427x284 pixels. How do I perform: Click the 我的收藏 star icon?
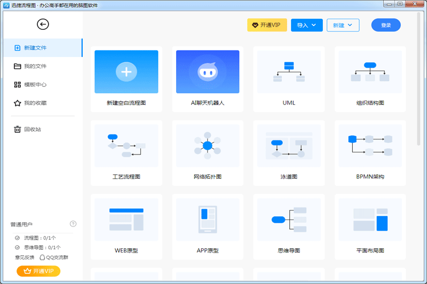click(x=18, y=103)
